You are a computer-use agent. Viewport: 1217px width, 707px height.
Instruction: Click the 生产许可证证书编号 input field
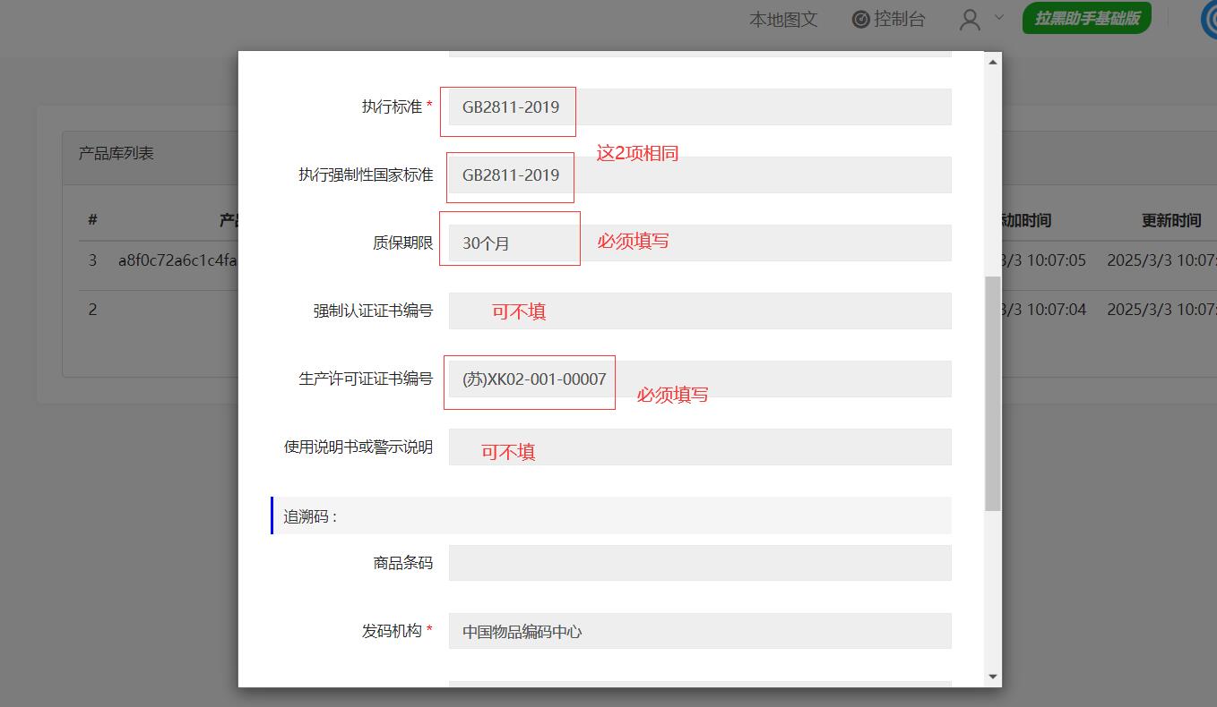coord(700,379)
